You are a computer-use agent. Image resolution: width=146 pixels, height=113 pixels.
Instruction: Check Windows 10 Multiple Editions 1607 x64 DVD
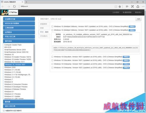click(x=52, y=27)
